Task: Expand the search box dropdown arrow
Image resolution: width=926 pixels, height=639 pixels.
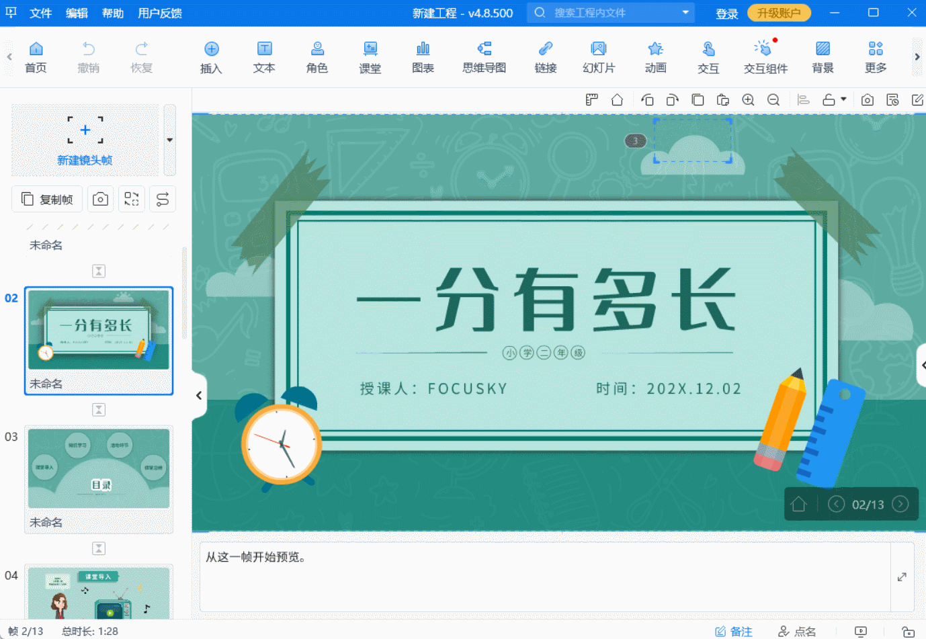Action: pyautogui.click(x=685, y=13)
